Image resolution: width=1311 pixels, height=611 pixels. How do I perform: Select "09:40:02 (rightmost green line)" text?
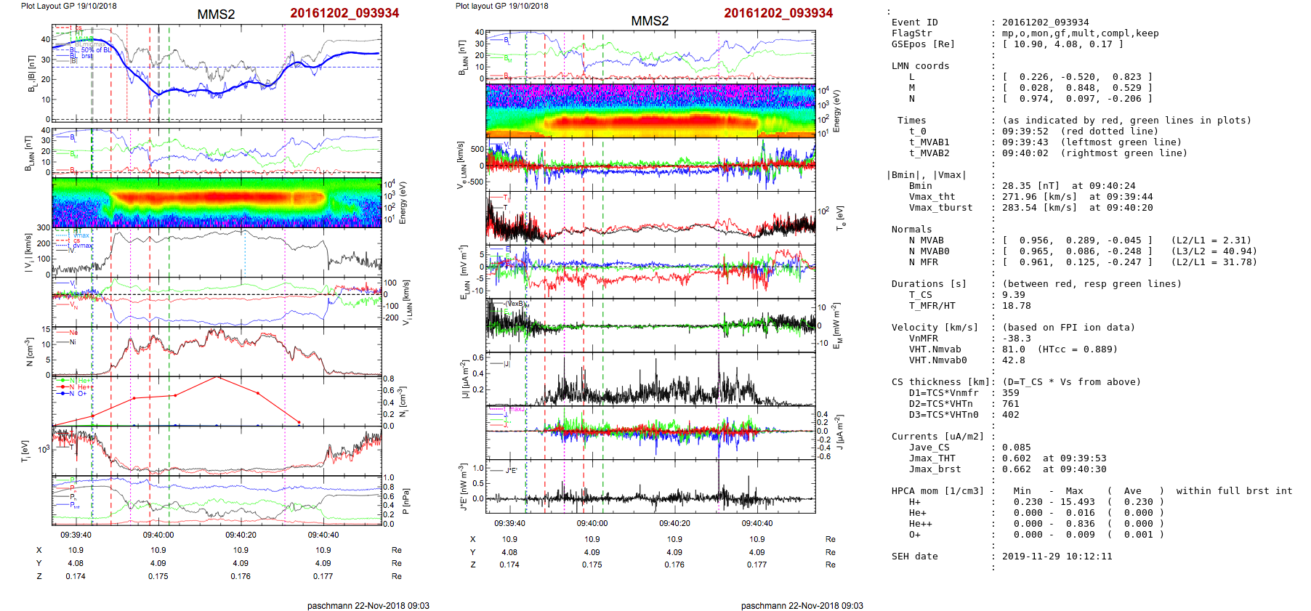[x=1095, y=153]
